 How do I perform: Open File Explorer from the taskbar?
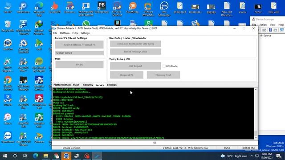click(x=45, y=156)
